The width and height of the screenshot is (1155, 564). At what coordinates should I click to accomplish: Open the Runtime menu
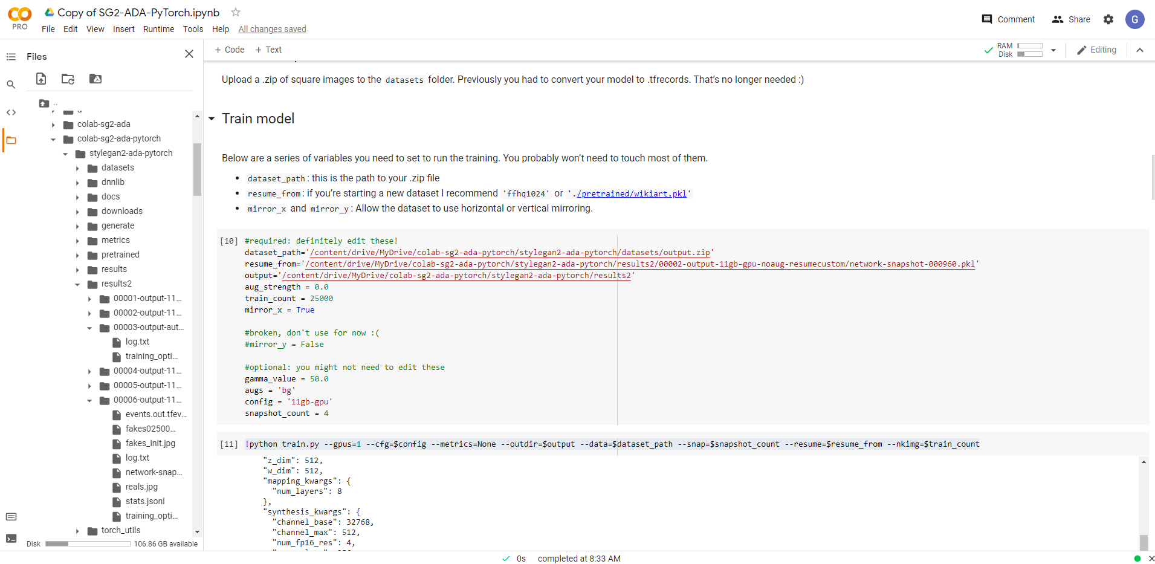tap(158, 28)
